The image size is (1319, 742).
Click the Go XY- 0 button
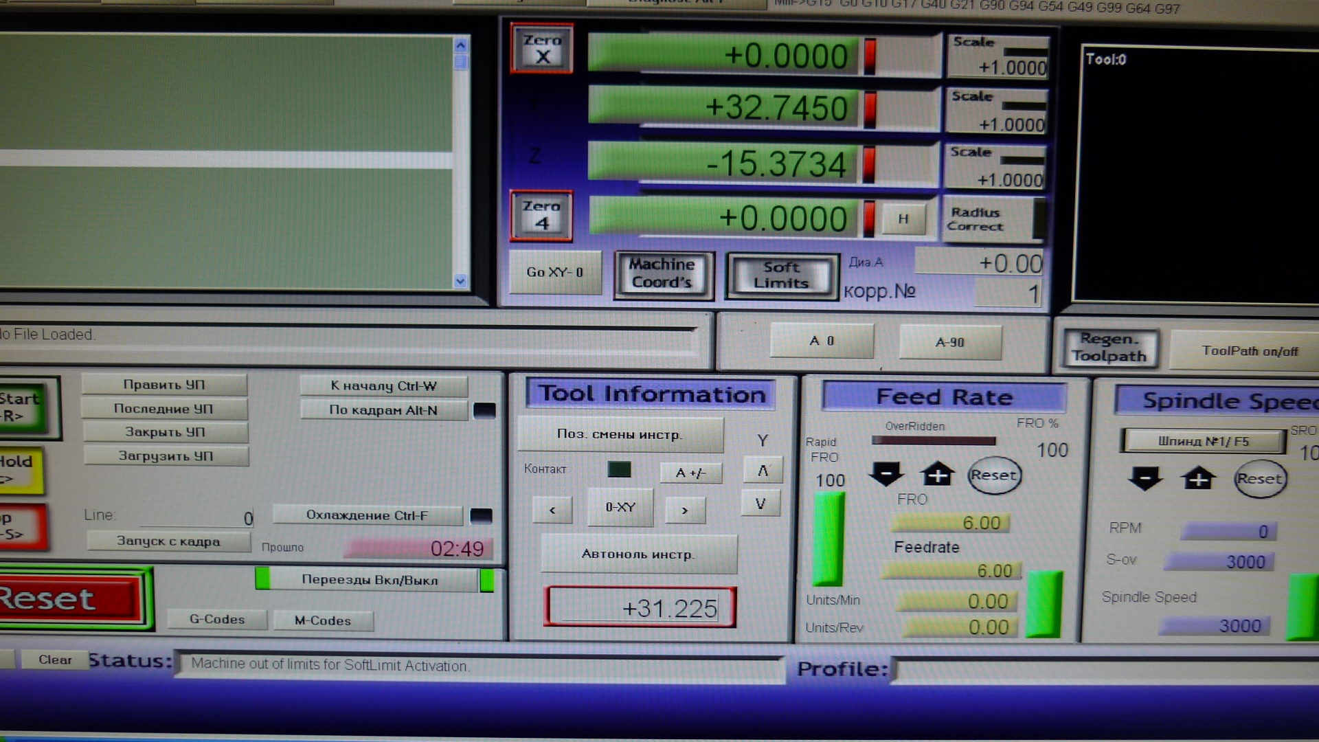click(554, 272)
